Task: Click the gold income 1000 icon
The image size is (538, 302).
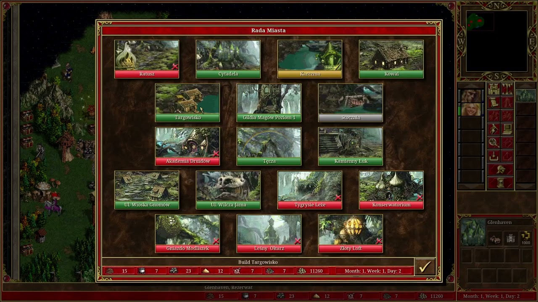Action: pyautogui.click(x=526, y=238)
